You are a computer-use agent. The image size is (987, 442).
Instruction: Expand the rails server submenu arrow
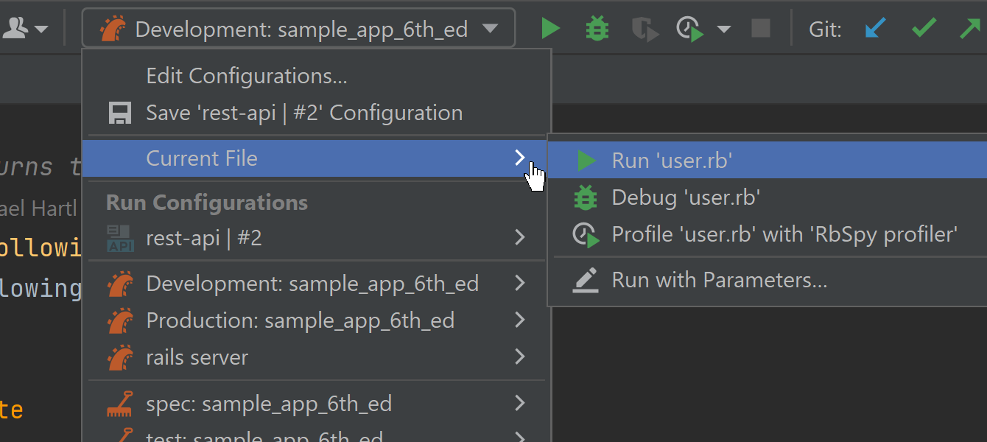click(520, 357)
